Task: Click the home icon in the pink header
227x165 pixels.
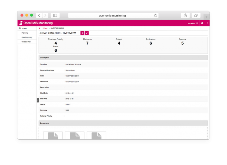Action: pos(202,23)
